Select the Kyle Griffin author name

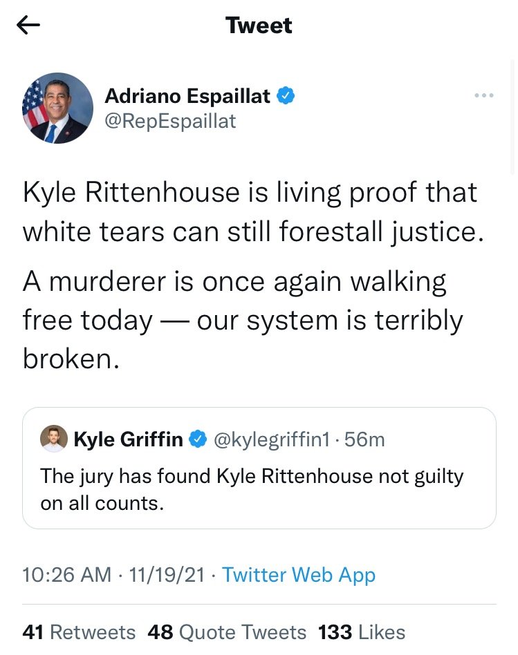pyautogui.click(x=128, y=439)
